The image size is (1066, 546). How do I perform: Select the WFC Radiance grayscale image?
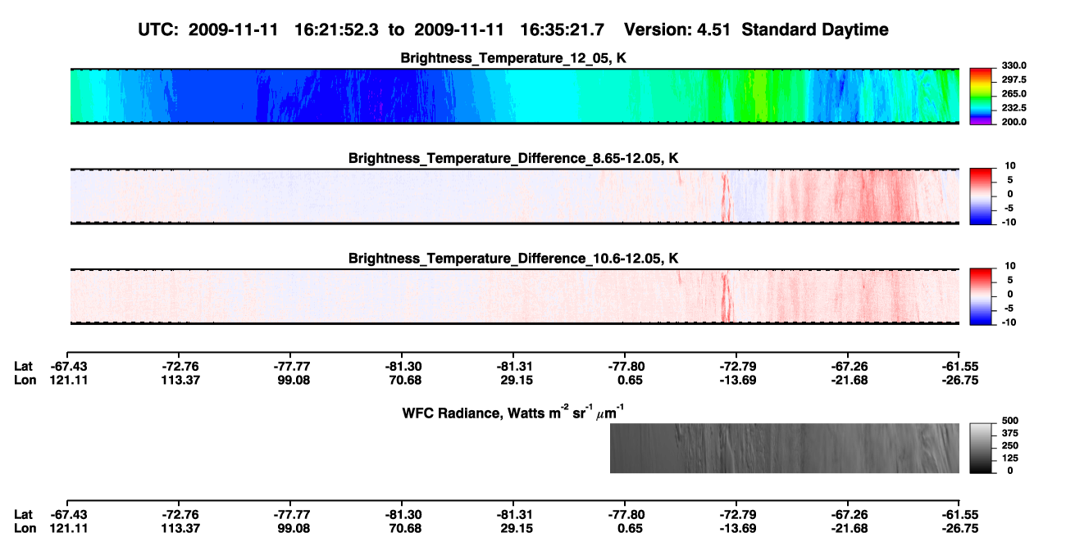tap(785, 448)
